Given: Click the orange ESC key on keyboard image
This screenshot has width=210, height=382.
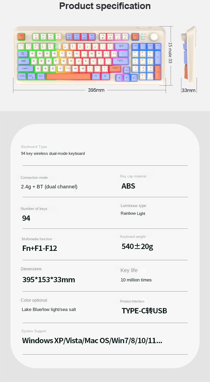Looking at the screenshot, I should (21, 37).
